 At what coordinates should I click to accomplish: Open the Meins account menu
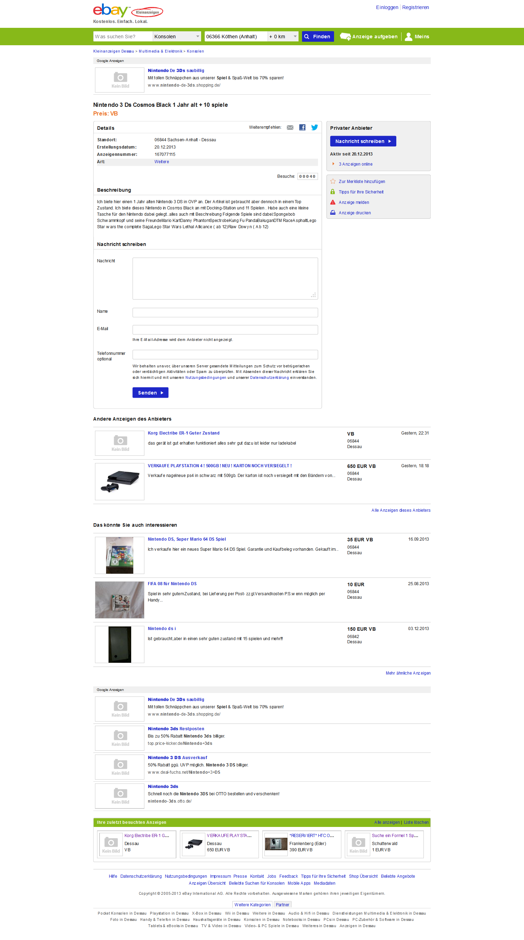(x=417, y=37)
